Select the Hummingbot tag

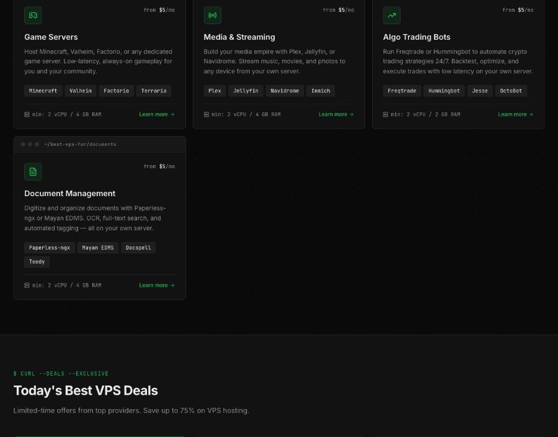tap(444, 91)
